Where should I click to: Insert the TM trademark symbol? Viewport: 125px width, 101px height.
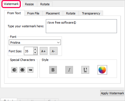point(30,70)
